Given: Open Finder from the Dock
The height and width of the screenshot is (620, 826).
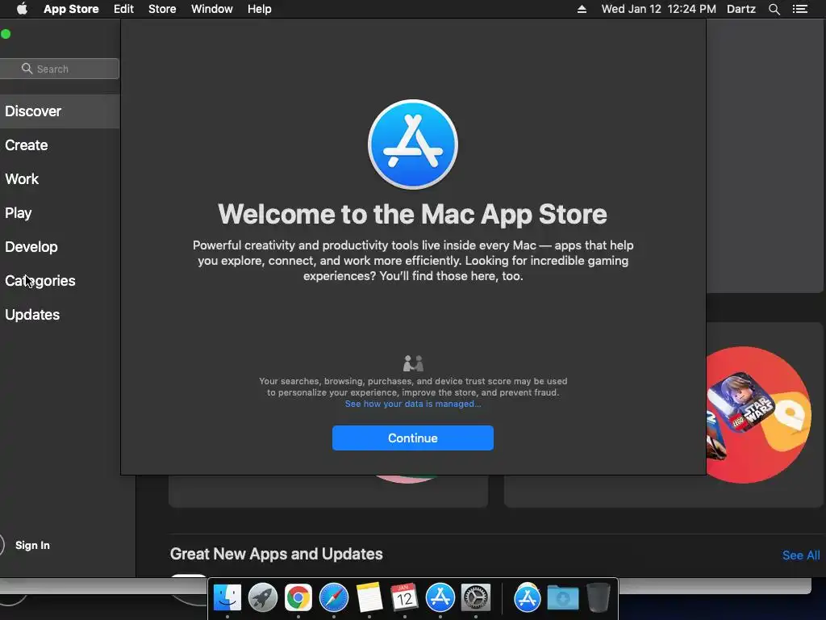Looking at the screenshot, I should 227,598.
